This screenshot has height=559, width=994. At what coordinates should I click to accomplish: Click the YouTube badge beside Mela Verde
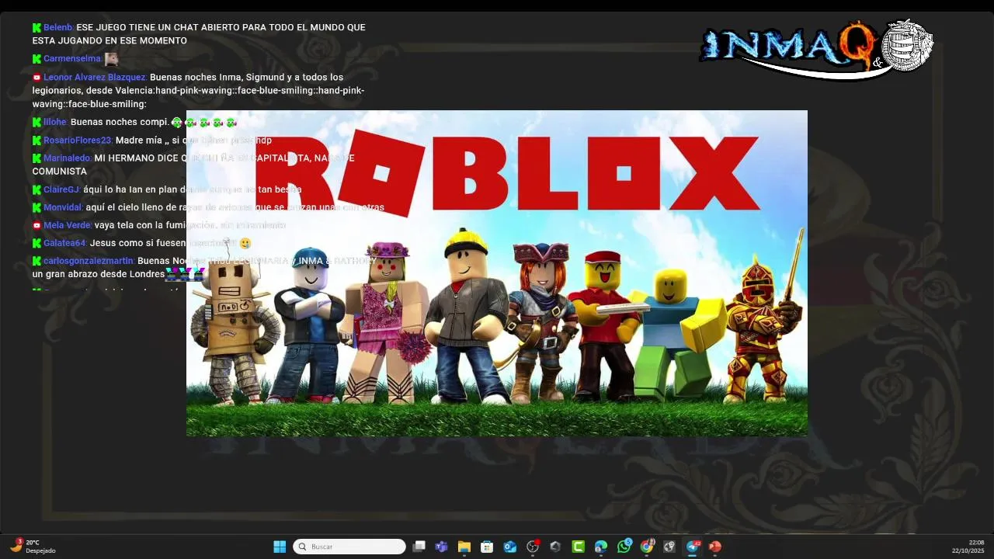pos(36,225)
